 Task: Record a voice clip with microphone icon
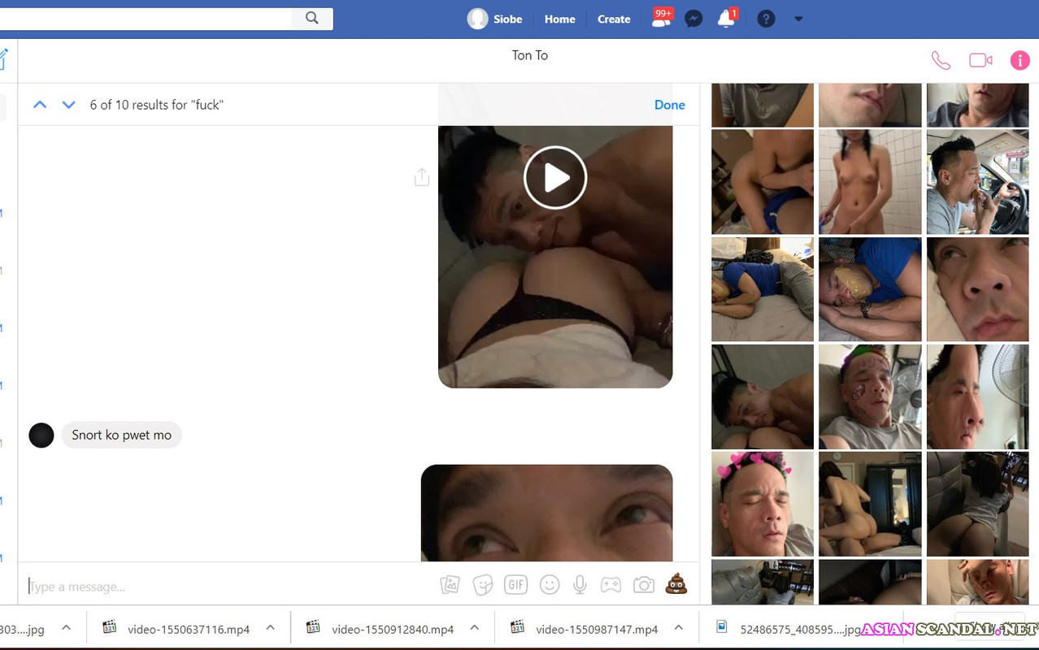(x=580, y=585)
